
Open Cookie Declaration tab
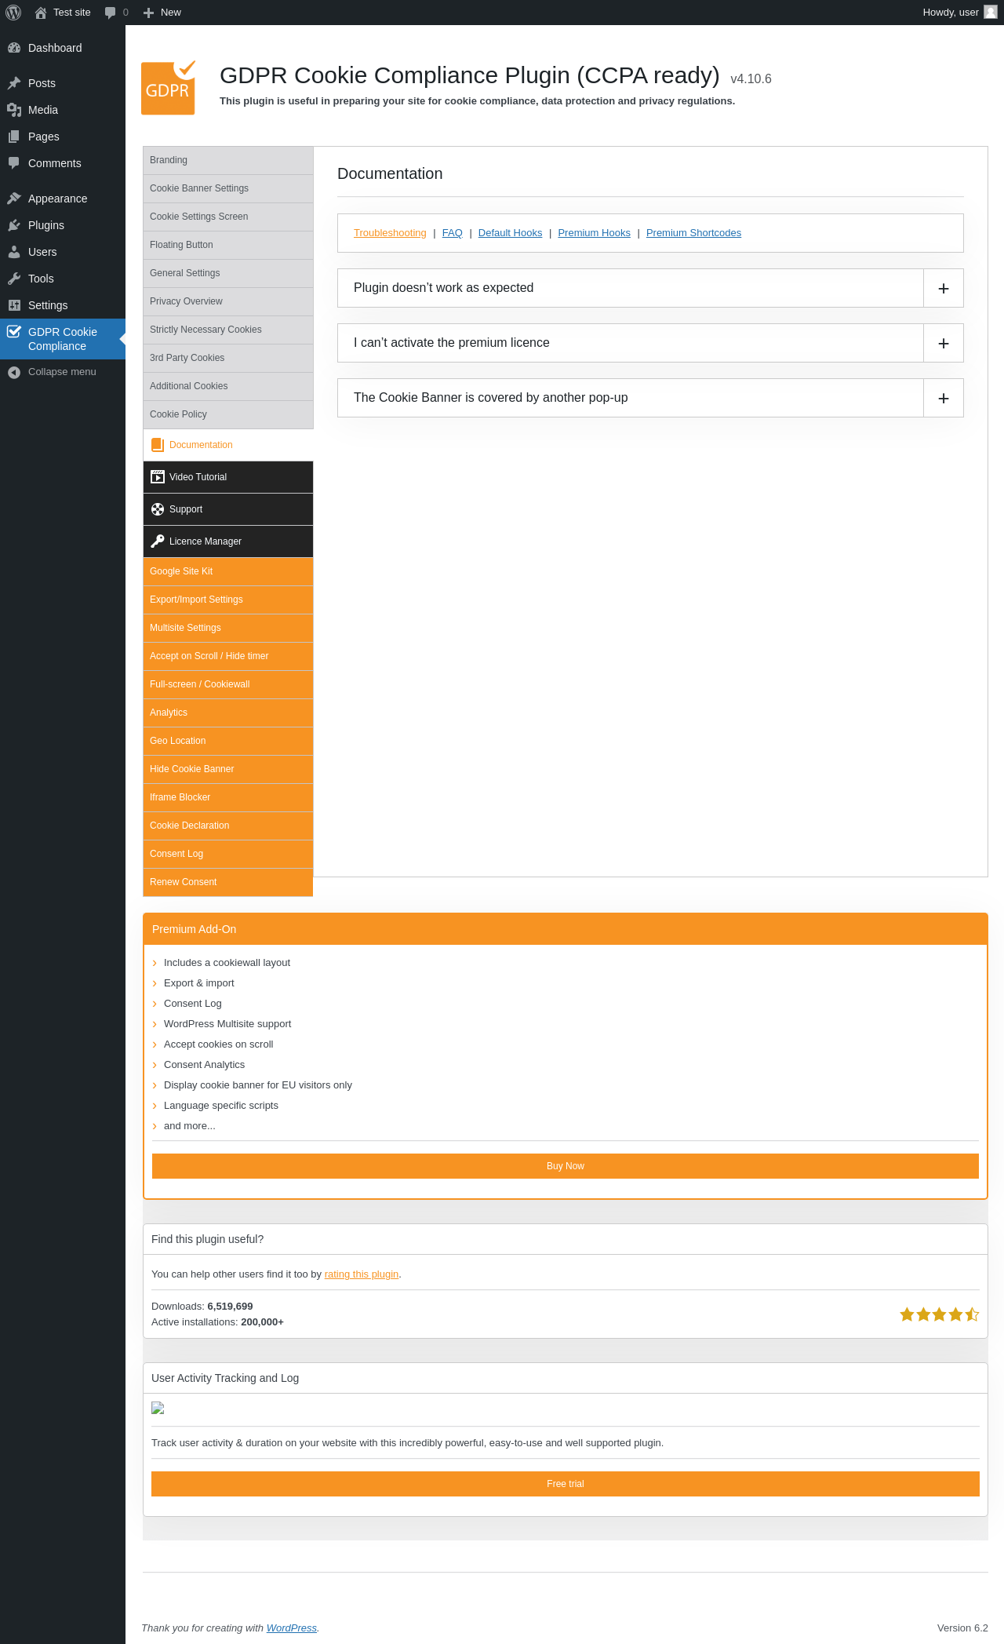(228, 826)
